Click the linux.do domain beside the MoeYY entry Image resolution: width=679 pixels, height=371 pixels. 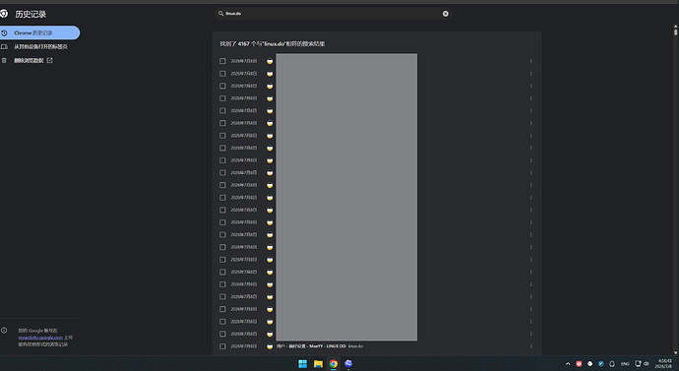(355, 346)
